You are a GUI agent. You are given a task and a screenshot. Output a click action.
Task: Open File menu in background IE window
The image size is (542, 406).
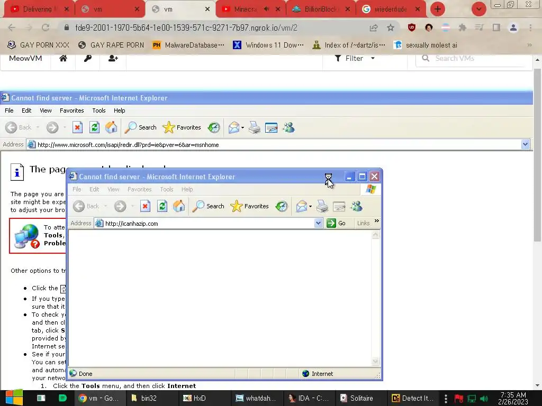coord(9,110)
